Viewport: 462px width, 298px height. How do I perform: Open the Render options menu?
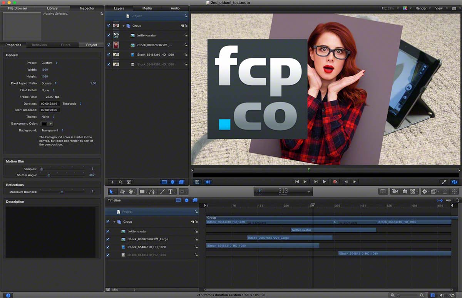tap(423, 8)
